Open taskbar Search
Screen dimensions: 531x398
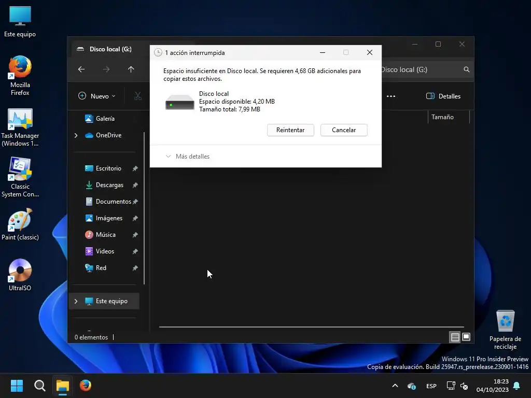pos(39,386)
